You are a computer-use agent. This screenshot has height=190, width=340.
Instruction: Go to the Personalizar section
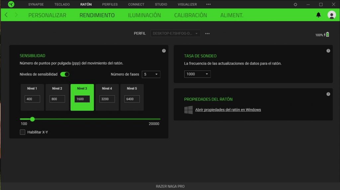click(47, 15)
